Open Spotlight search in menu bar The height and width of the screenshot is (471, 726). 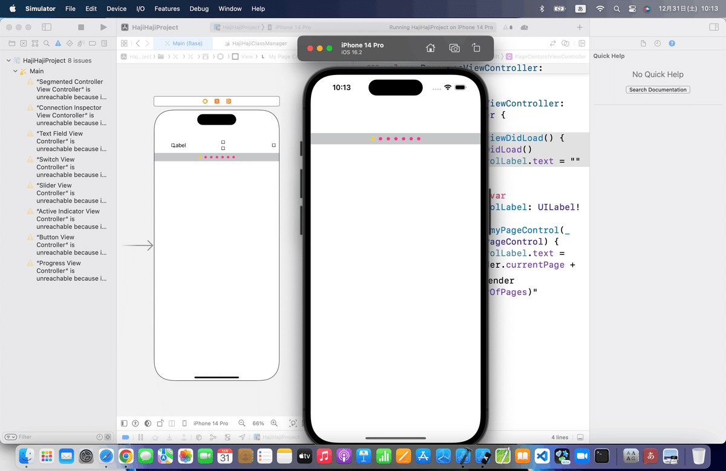616,8
